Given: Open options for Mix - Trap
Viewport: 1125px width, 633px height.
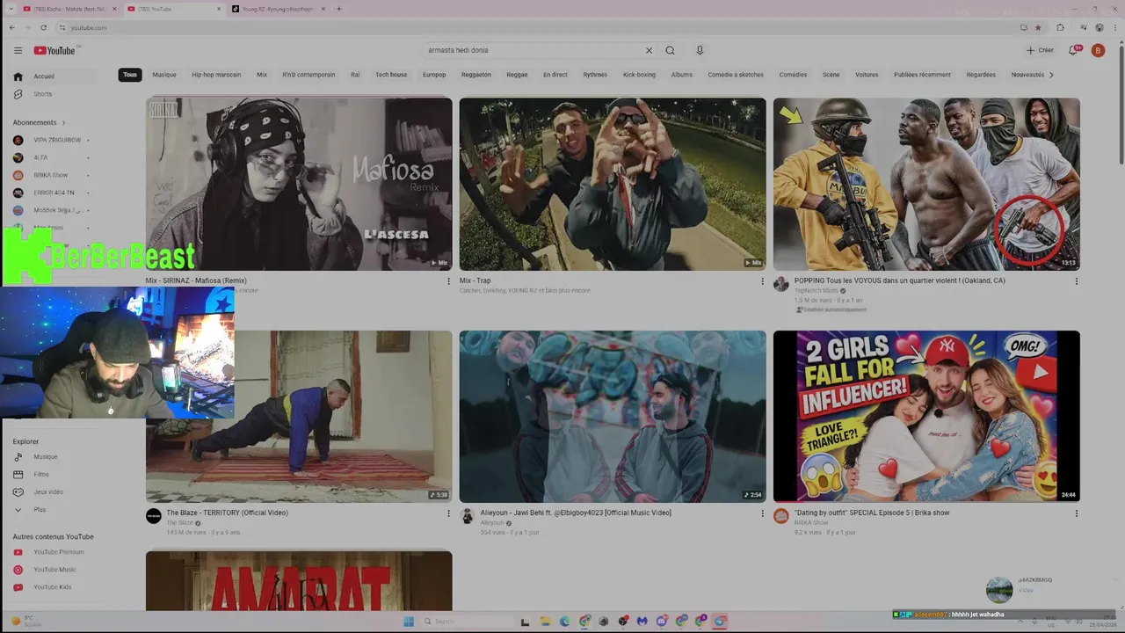Looking at the screenshot, I should pos(762,281).
